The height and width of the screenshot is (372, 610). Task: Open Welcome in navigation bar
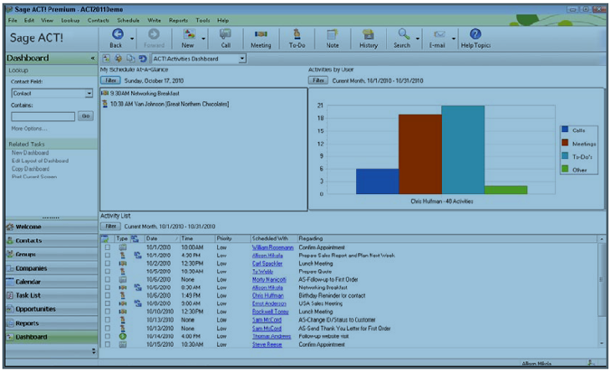pyautogui.click(x=51, y=227)
